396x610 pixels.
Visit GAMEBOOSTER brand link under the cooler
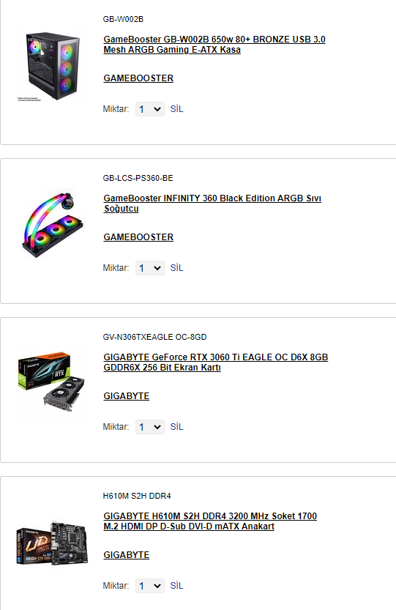pos(138,237)
